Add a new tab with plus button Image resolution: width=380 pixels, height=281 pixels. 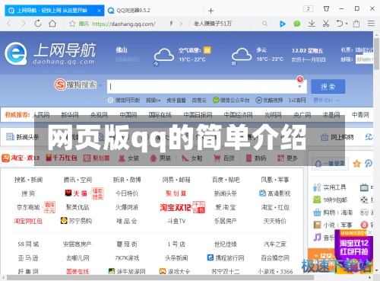(211, 11)
